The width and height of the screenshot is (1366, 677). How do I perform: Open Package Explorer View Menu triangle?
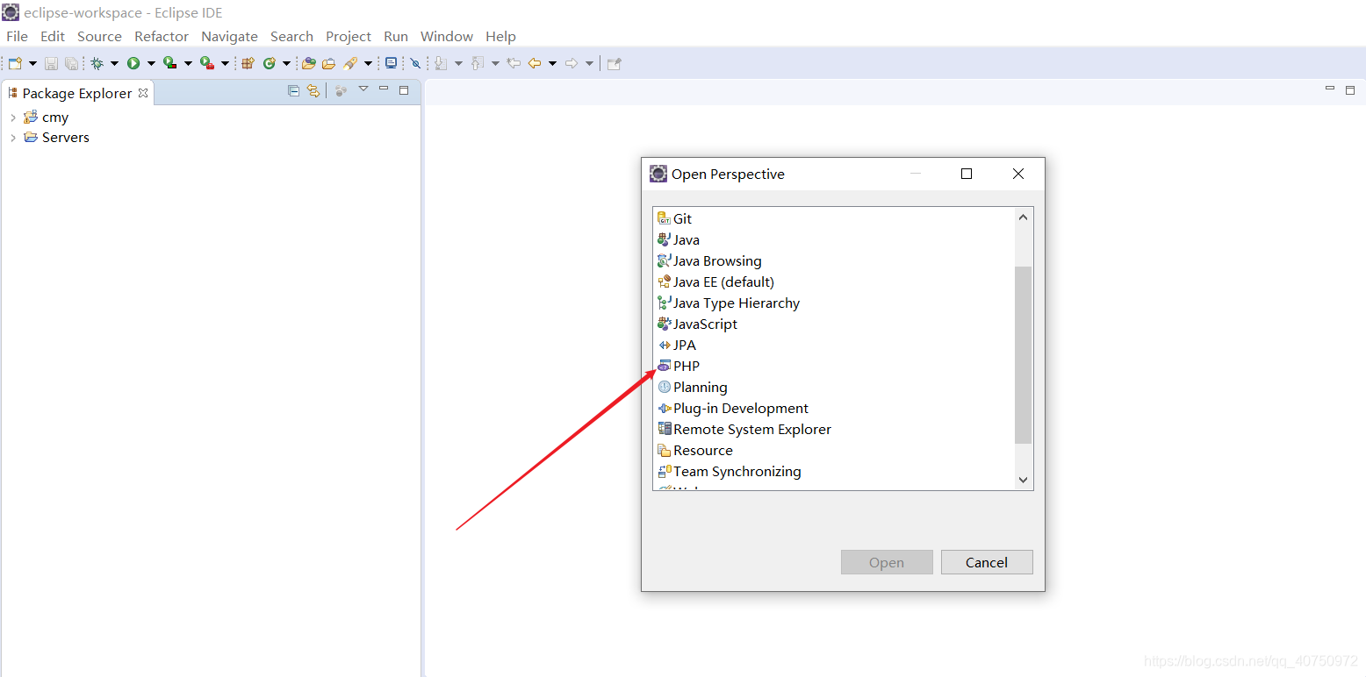(x=363, y=89)
